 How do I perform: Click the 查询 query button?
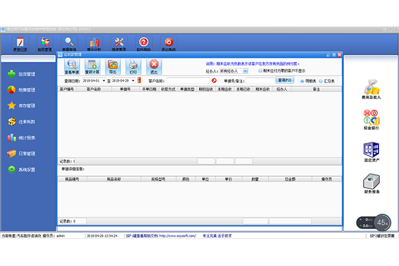285,80
